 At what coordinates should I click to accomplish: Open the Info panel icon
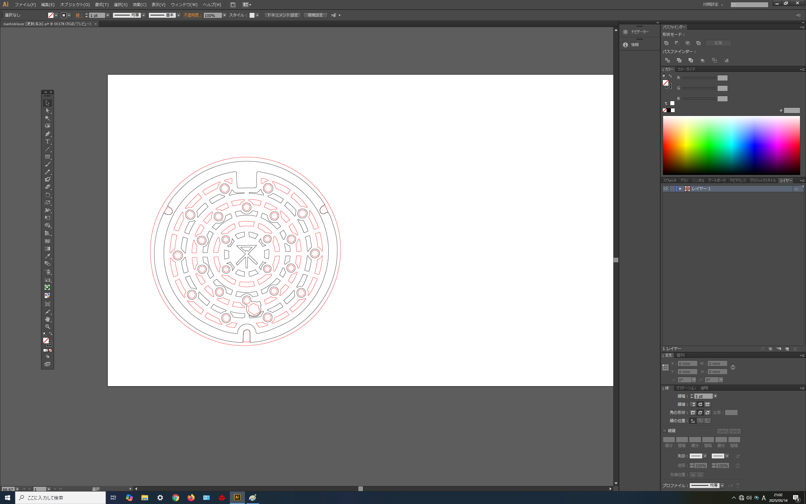pyautogui.click(x=626, y=45)
